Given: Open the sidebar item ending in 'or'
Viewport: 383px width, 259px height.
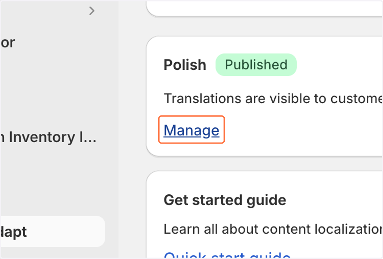Looking at the screenshot, I should tap(8, 43).
